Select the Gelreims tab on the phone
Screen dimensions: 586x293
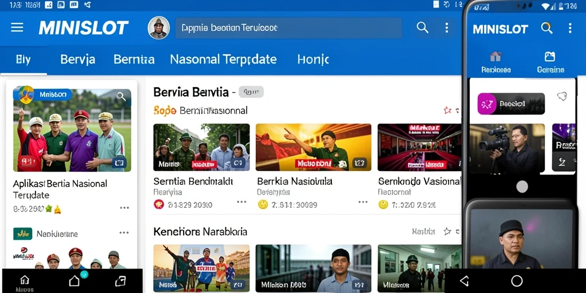[x=550, y=62]
